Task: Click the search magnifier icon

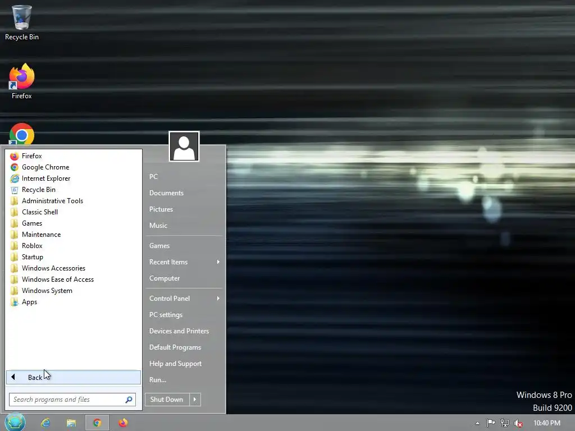Action: 129,400
